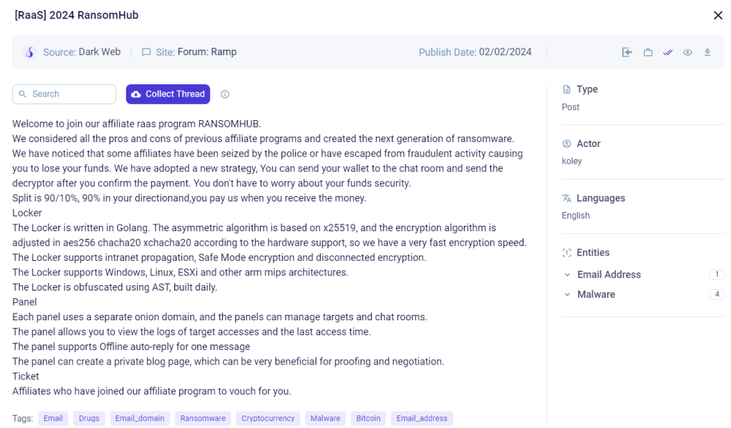Screen dimensions: 731x428
Task: Click the Dark Web source flame icon
Action: click(30, 52)
